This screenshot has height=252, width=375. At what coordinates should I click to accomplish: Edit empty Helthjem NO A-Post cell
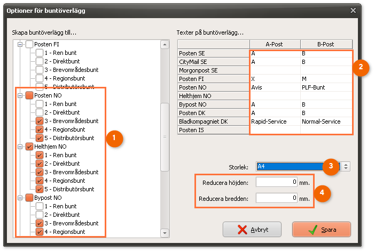point(275,96)
